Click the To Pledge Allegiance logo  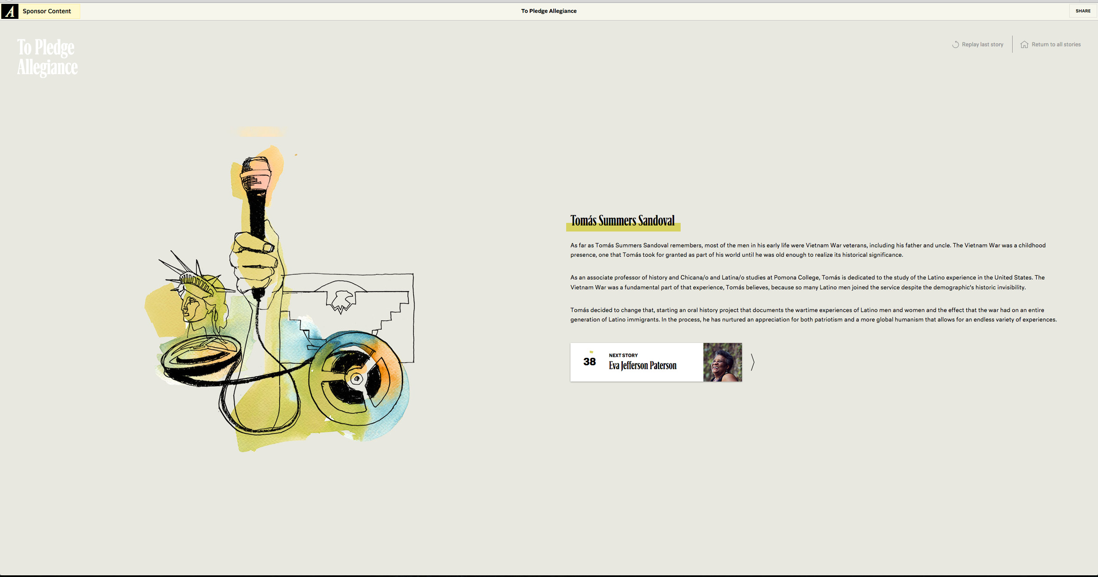click(47, 58)
